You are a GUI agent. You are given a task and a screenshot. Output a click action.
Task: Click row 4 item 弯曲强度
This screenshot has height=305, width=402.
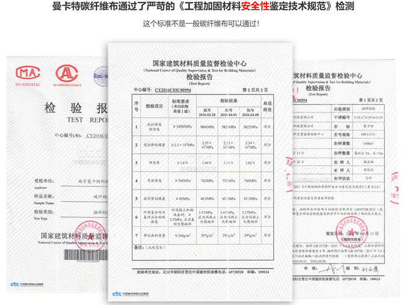click(x=154, y=180)
